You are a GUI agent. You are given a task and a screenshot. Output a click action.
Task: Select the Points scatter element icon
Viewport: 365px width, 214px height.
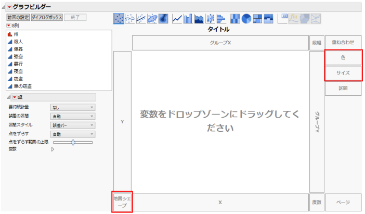pos(119,19)
